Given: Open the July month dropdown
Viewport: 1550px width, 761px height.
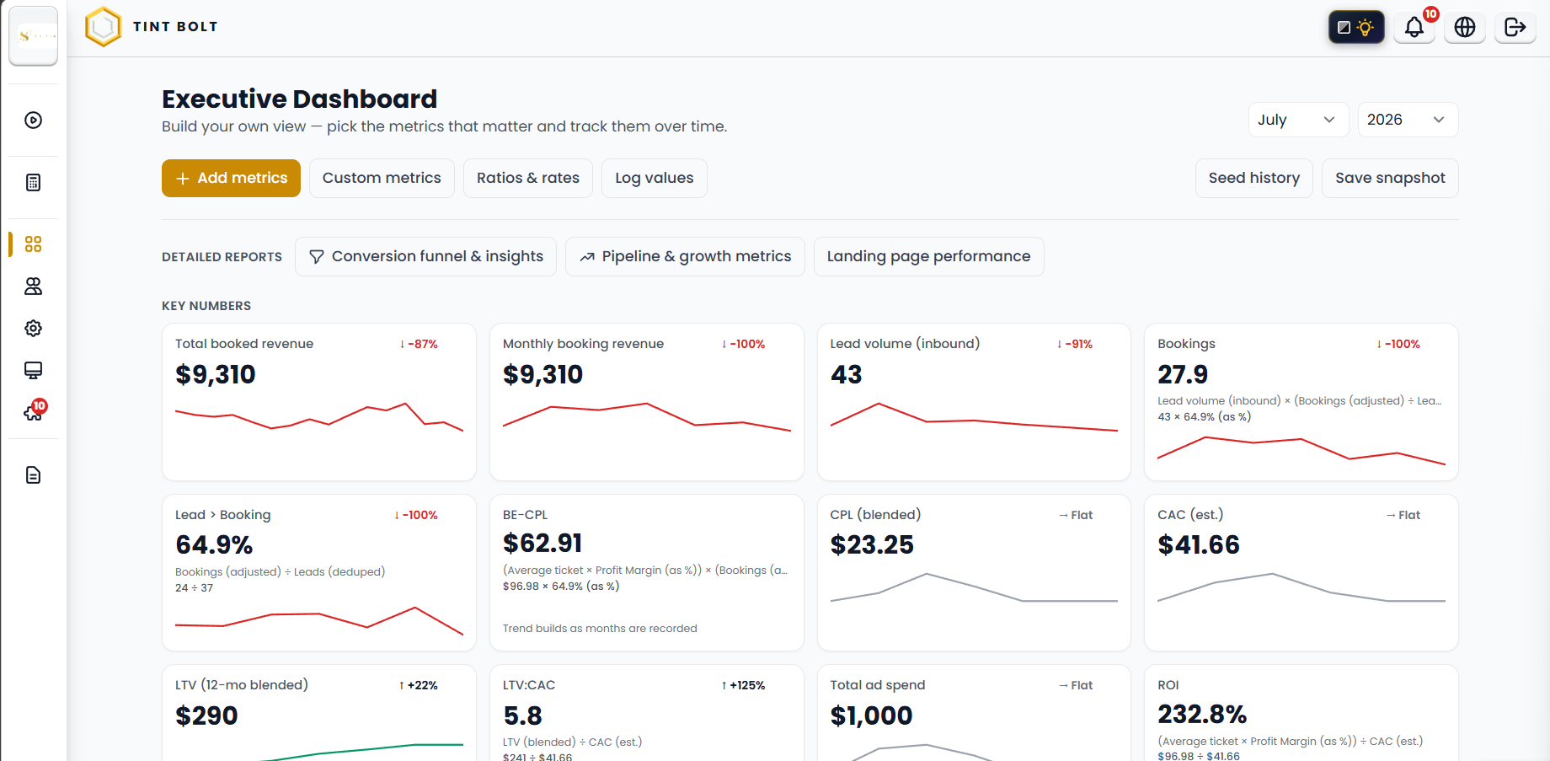Looking at the screenshot, I should click(x=1298, y=120).
